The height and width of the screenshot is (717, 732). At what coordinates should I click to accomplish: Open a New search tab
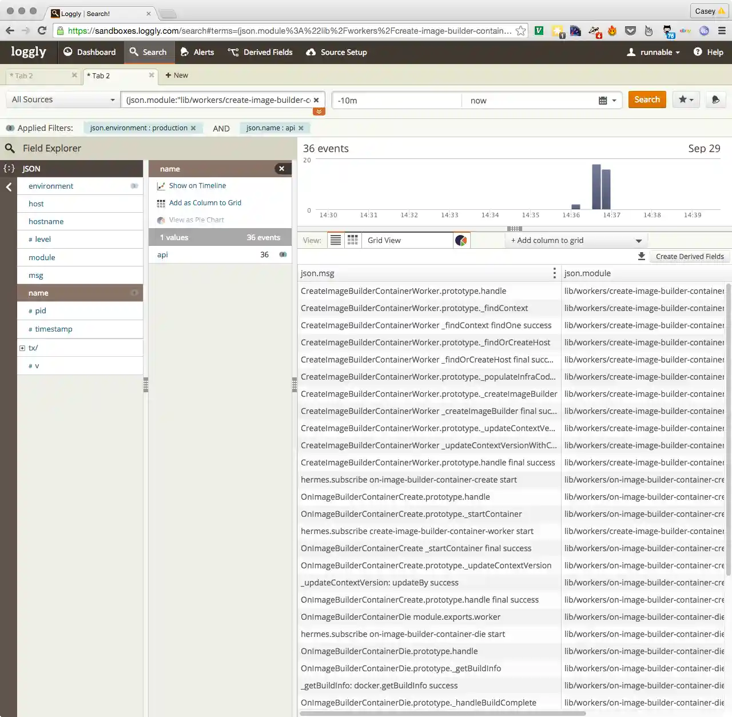(x=176, y=75)
